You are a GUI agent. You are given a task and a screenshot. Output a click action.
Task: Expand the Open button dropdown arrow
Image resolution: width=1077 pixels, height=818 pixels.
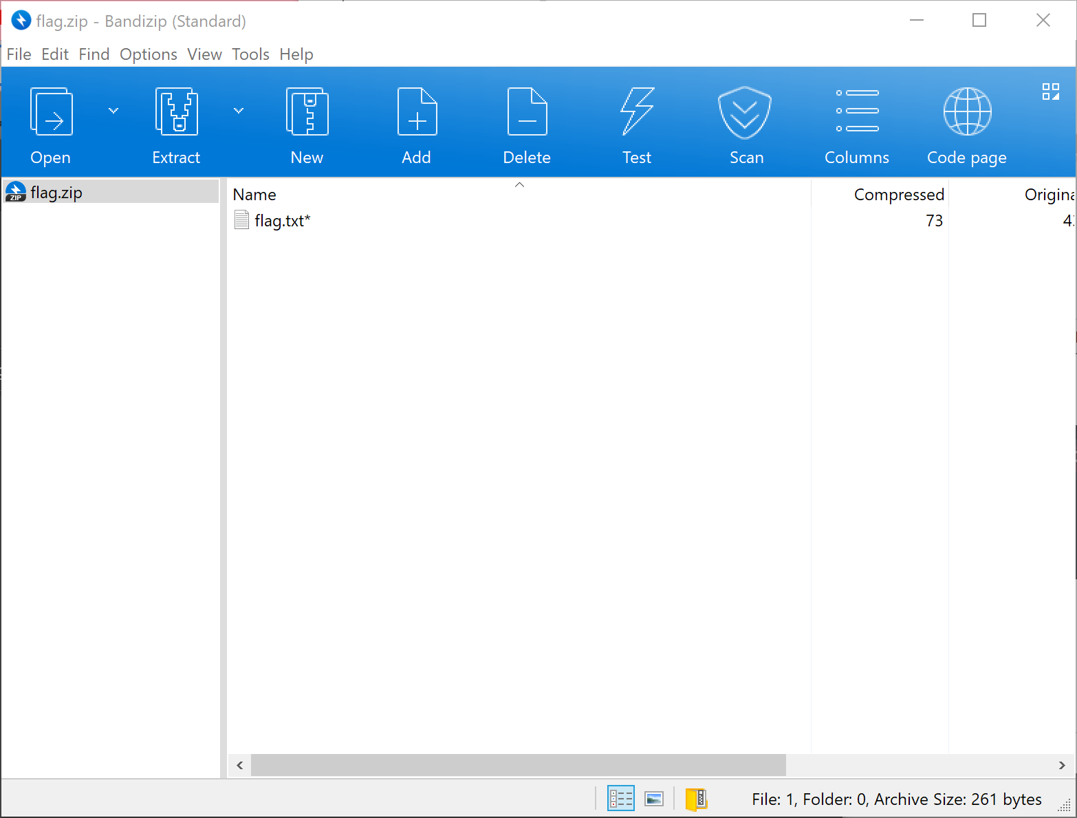click(x=113, y=111)
